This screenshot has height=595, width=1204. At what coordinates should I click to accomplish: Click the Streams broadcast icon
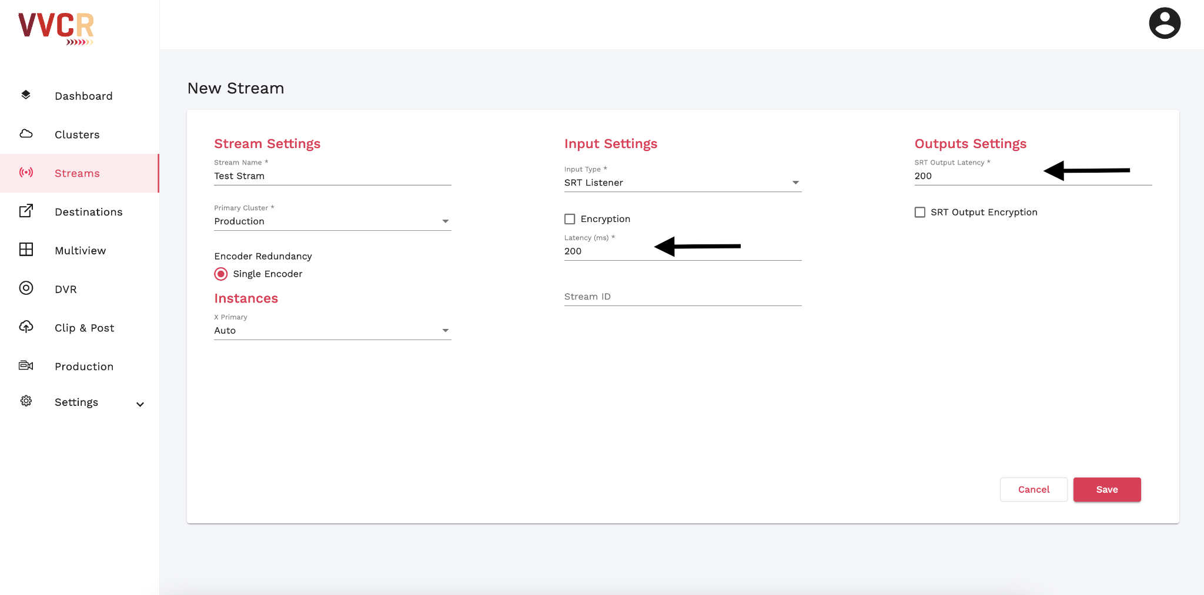click(26, 173)
